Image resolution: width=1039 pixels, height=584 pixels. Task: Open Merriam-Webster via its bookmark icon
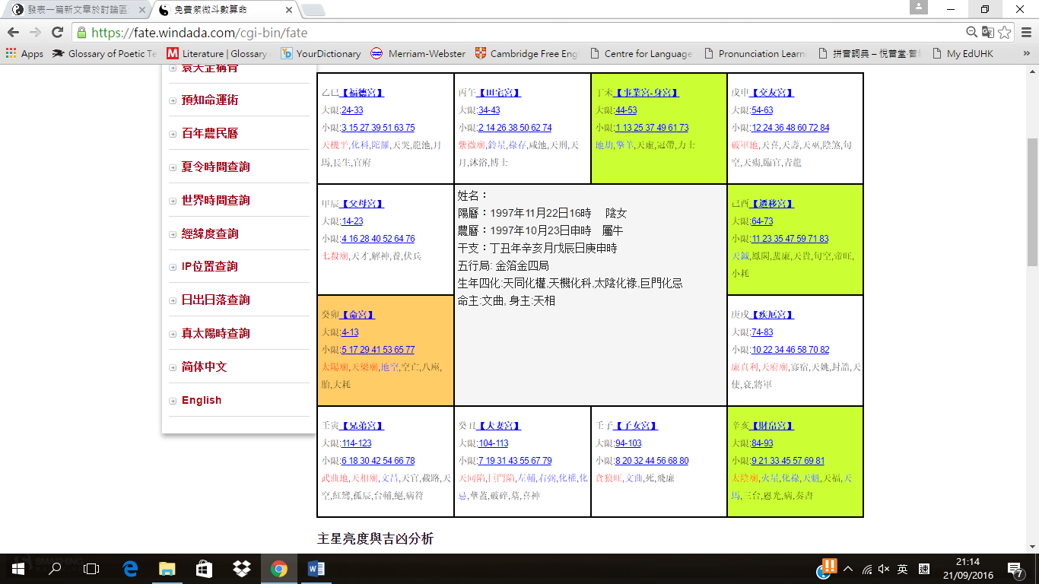(377, 54)
